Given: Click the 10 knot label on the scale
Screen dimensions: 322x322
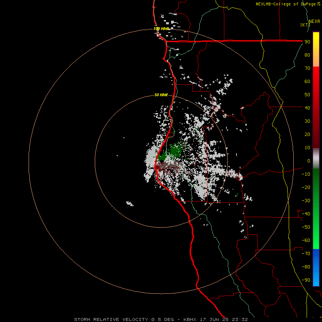Looking at the screenshot, I should (x=307, y=148).
